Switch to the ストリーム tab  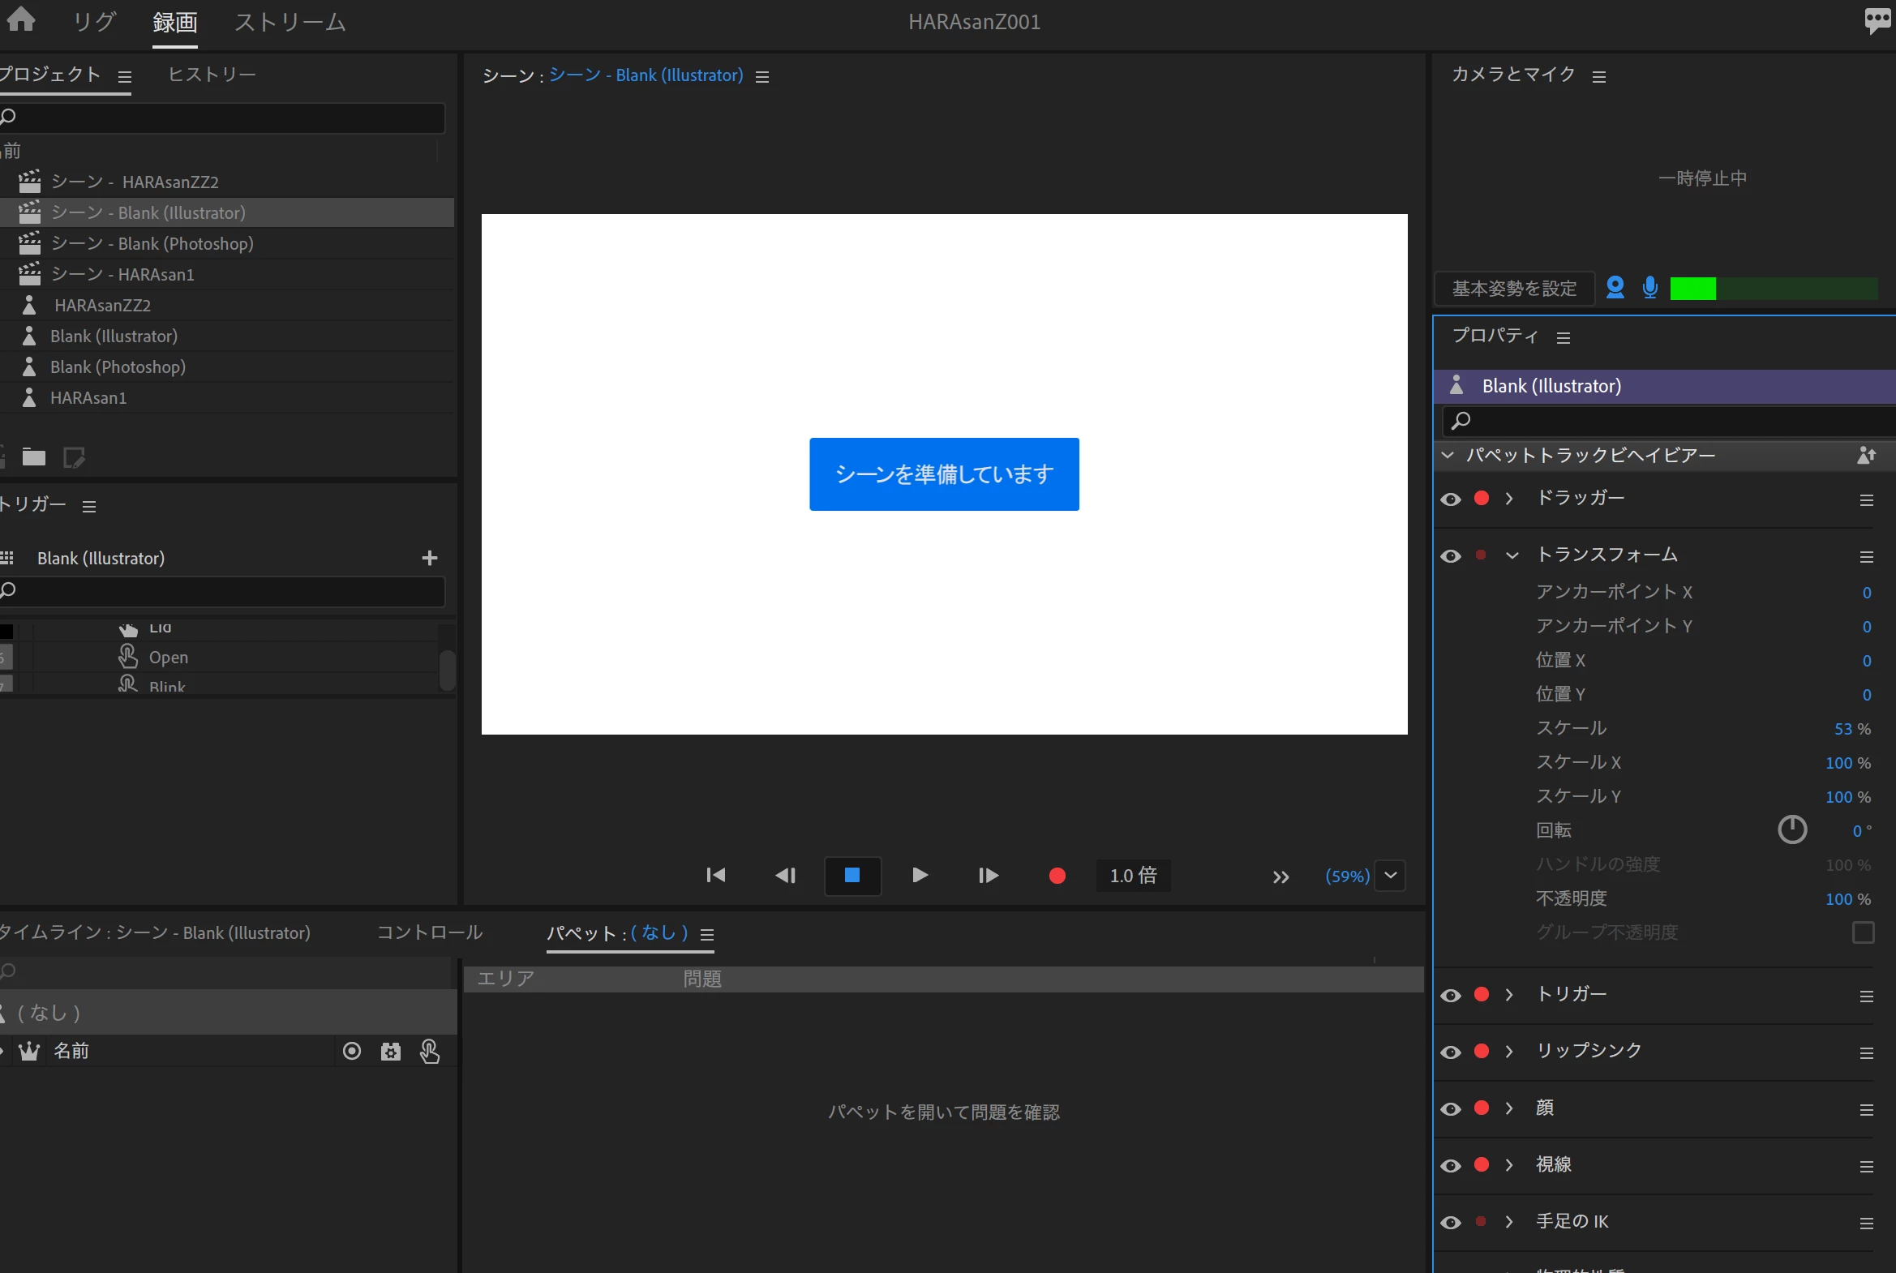(290, 23)
